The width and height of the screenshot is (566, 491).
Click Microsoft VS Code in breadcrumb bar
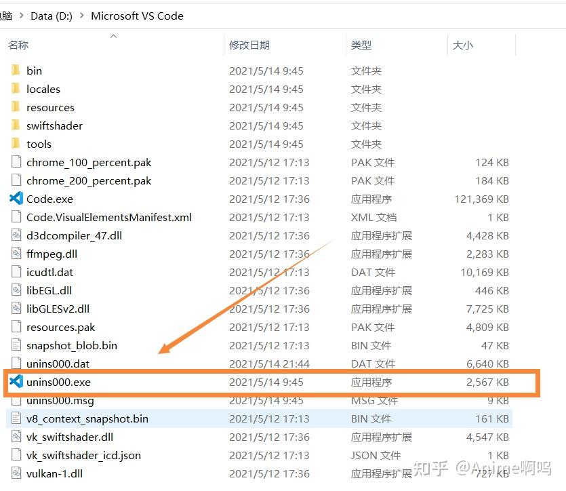click(137, 16)
